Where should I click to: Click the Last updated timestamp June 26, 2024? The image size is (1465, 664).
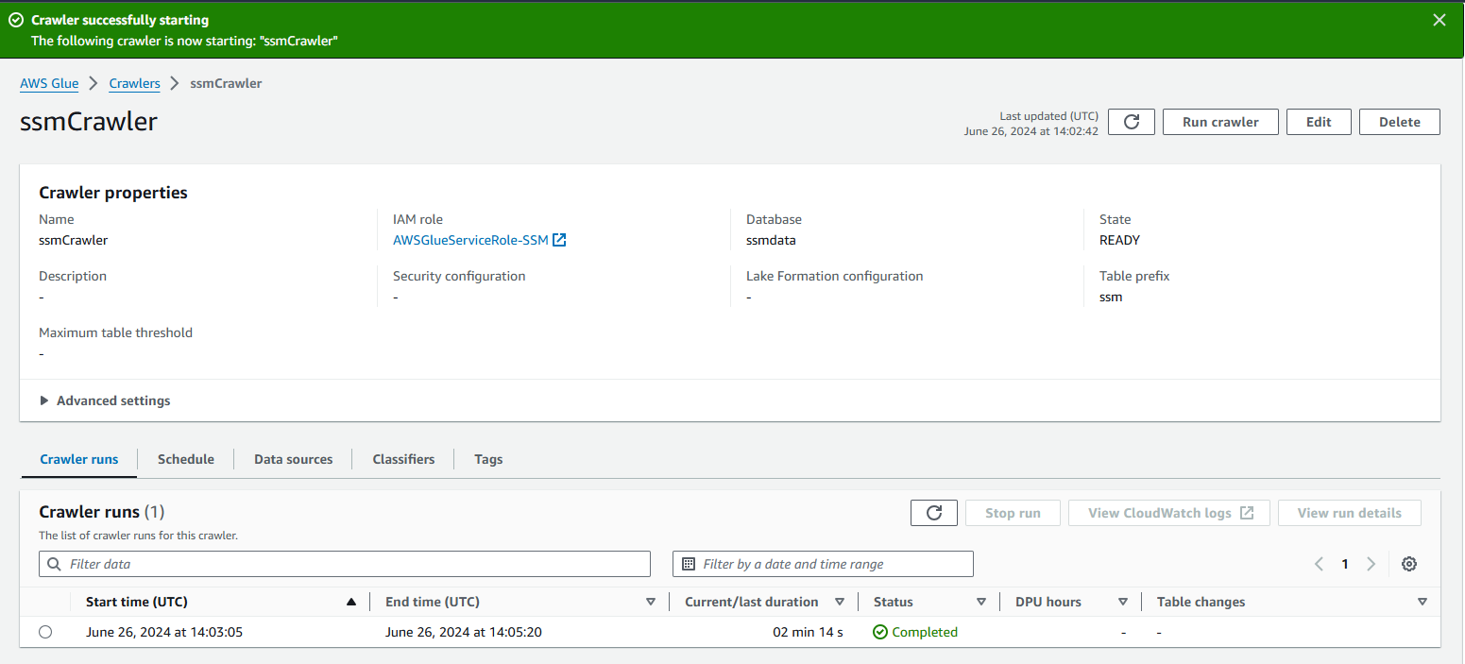click(x=1031, y=131)
